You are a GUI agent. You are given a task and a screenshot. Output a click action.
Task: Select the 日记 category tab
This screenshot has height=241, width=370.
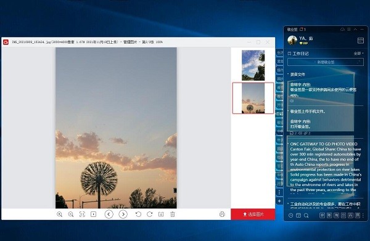[x=279, y=113]
